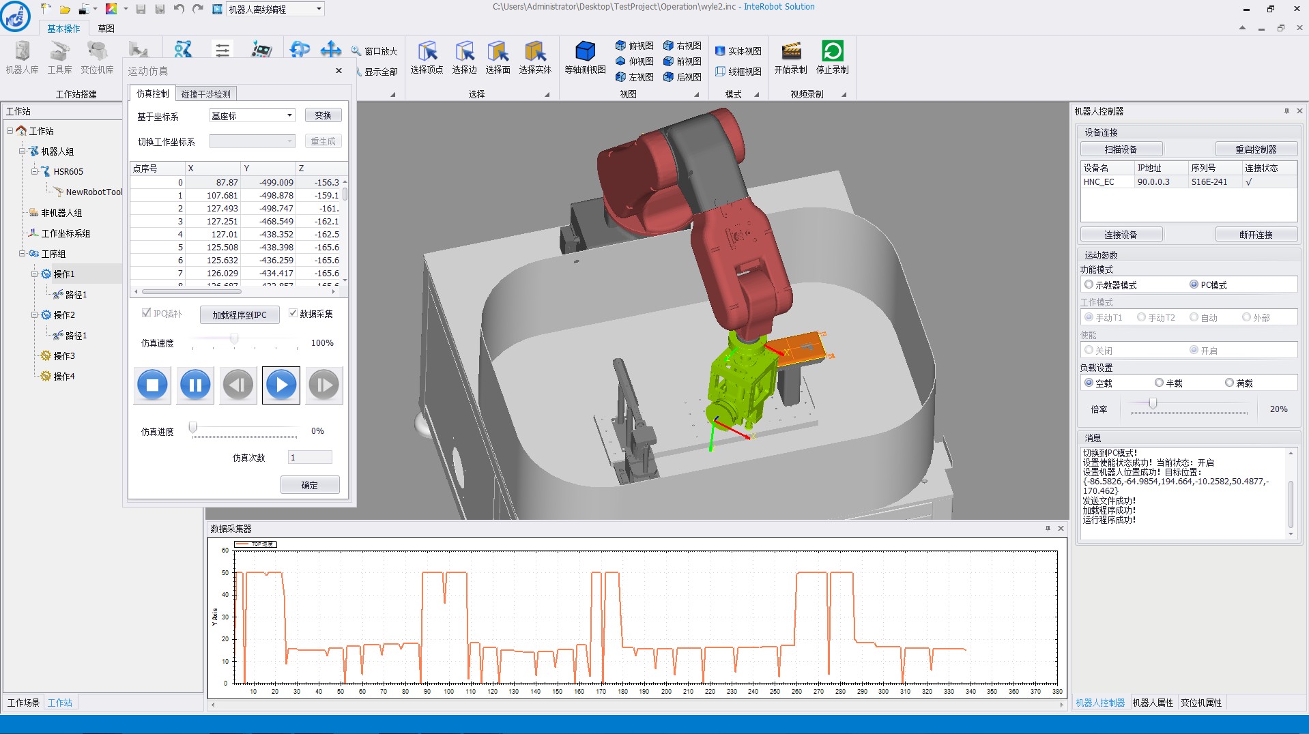Switch to 前视图 front view

coord(682,61)
